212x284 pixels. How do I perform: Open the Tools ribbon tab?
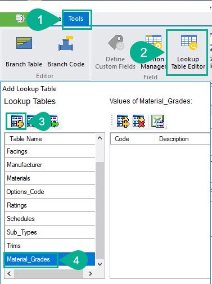76,19
